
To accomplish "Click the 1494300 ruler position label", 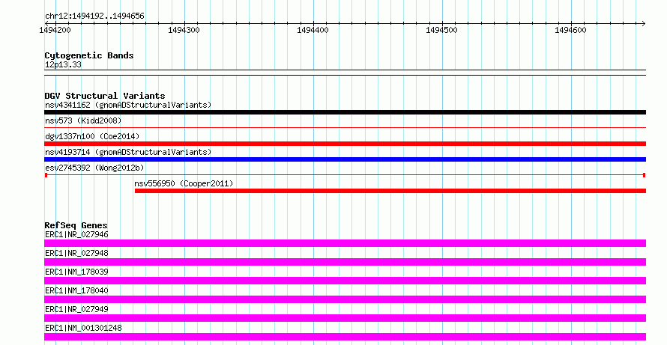I will click(x=184, y=30).
